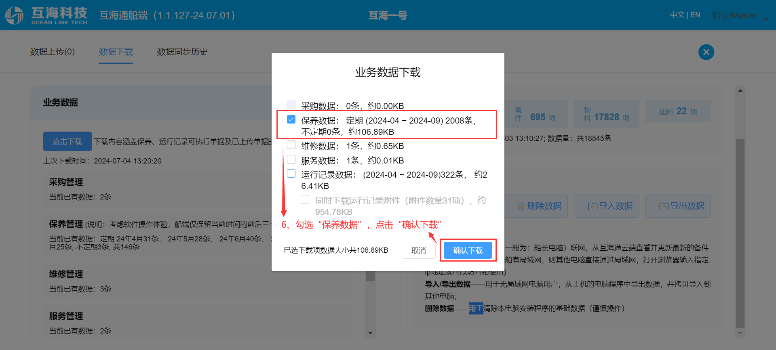Click the trash icon in 删除数据 button
776x350 pixels.
tap(521, 206)
